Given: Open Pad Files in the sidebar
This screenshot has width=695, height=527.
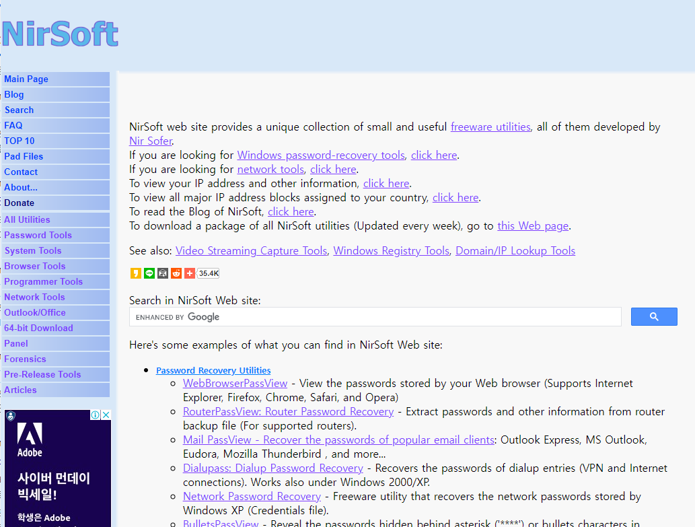Looking at the screenshot, I should coord(56,156).
